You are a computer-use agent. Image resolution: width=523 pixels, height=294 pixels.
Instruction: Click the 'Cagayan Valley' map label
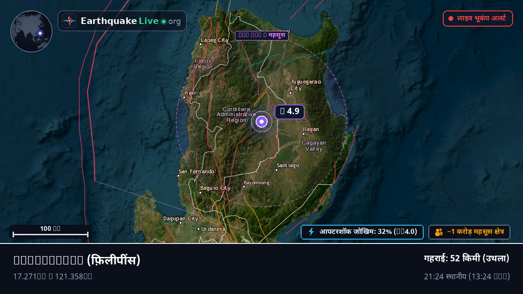[314, 146]
